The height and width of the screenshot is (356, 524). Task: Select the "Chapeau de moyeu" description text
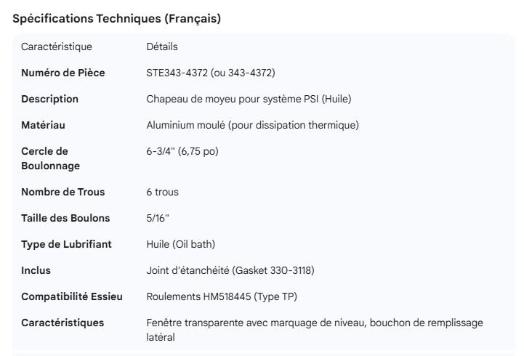249,99
